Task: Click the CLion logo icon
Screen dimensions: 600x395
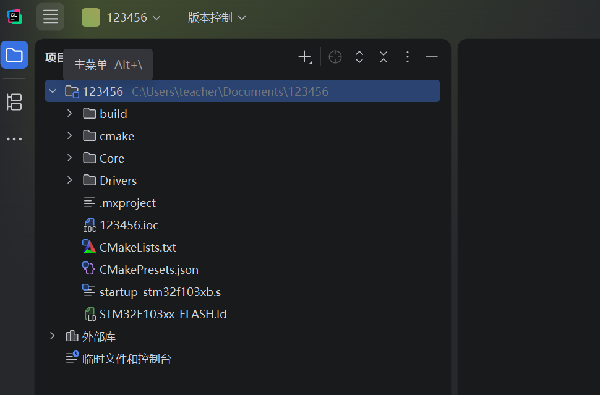Action: coord(14,17)
